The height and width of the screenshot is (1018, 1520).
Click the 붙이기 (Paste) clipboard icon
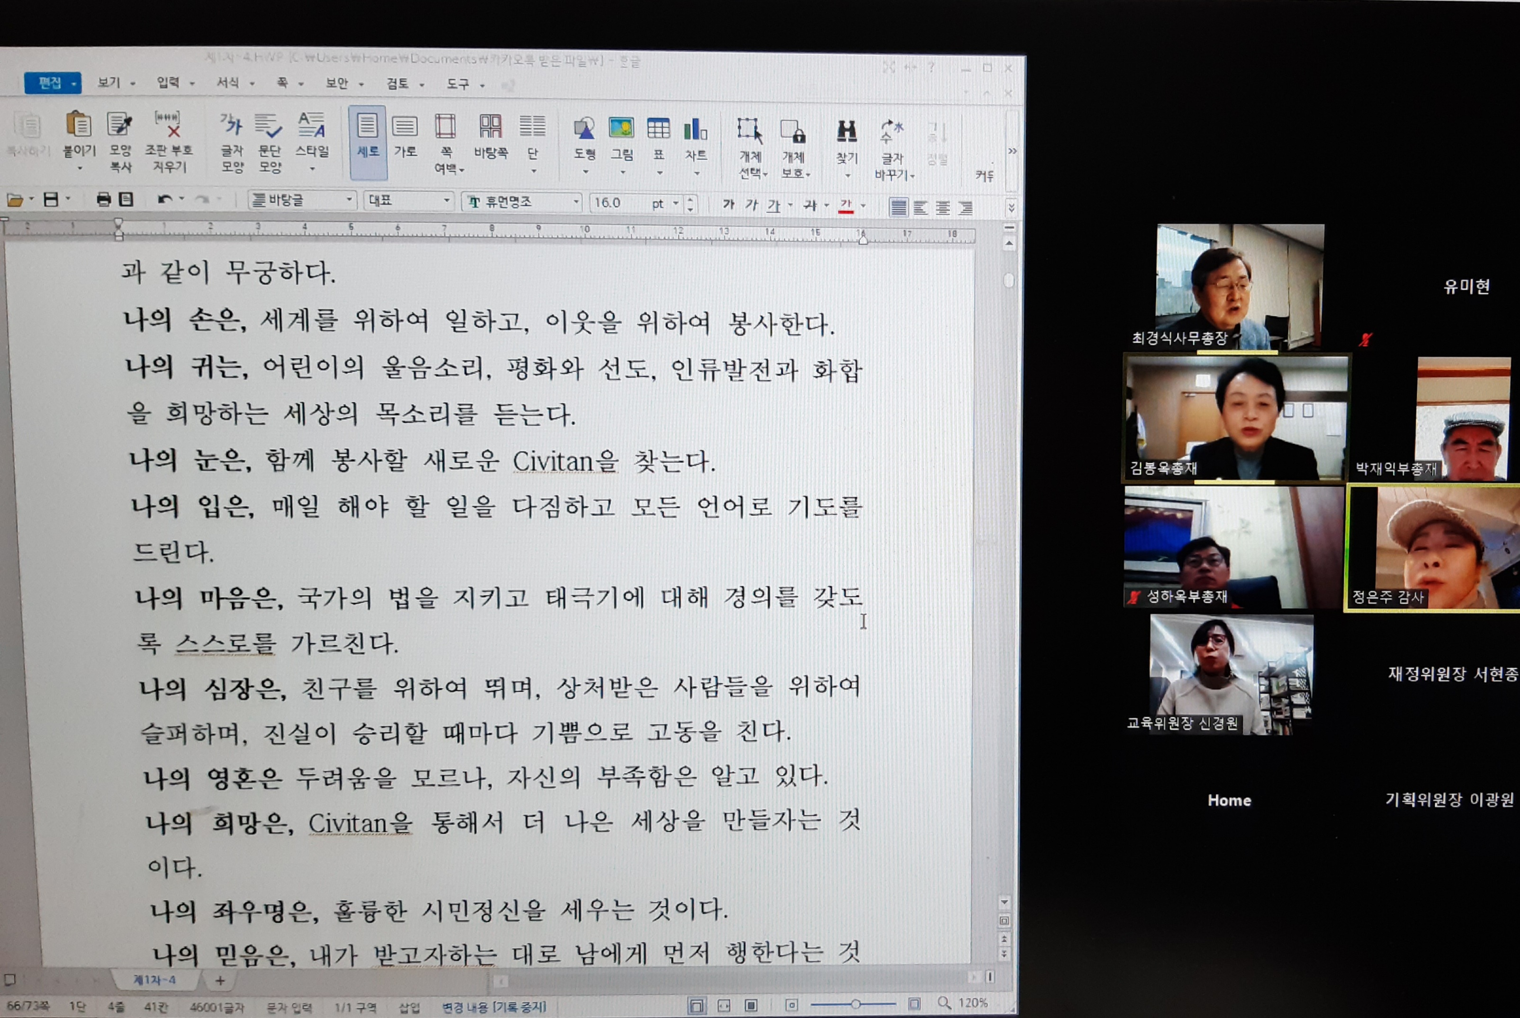tap(79, 124)
